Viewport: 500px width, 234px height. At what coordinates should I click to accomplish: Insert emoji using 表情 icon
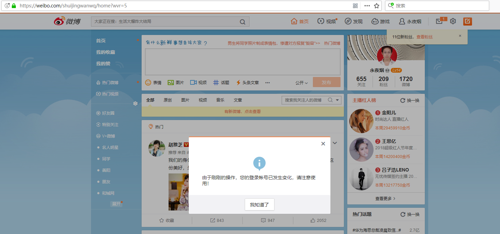click(x=148, y=82)
